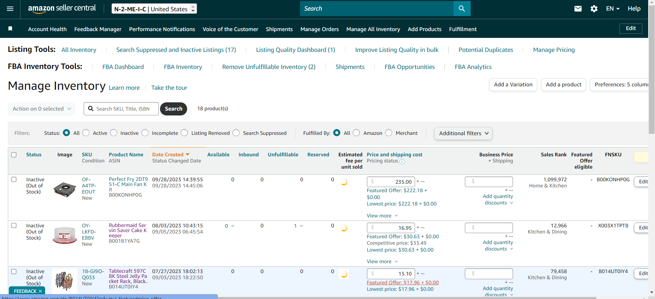Viewport: 655px width, 299px height.
Task: Click Edit button in navigation bar
Action: point(631,29)
